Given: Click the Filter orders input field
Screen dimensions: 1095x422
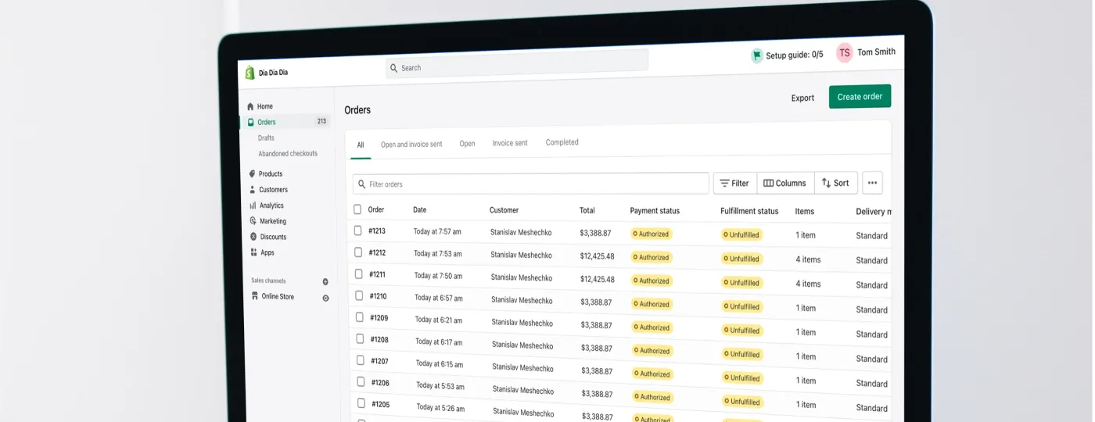Looking at the screenshot, I should tap(531, 184).
